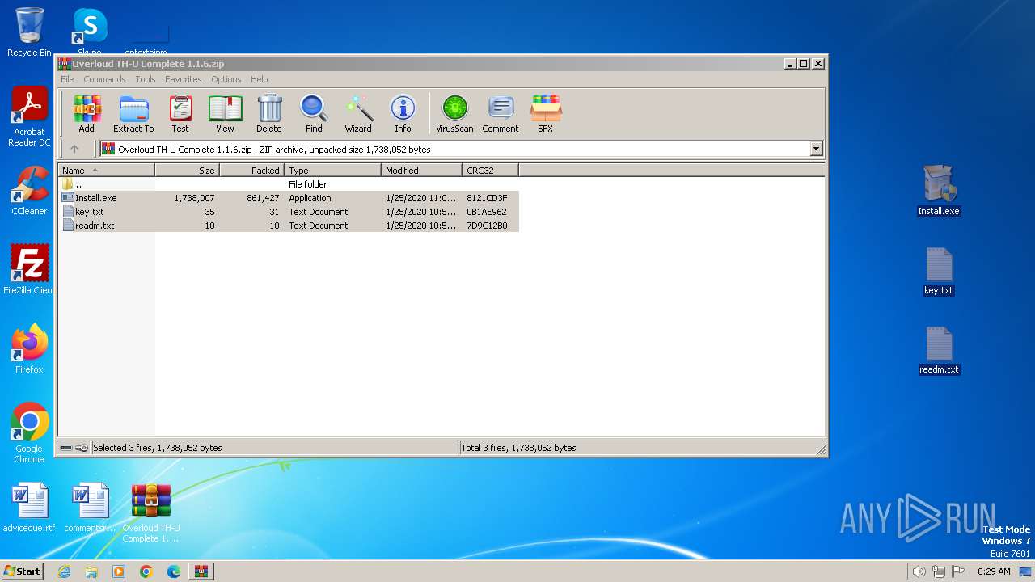
Task: Open the Comment tool
Action: [x=501, y=113]
